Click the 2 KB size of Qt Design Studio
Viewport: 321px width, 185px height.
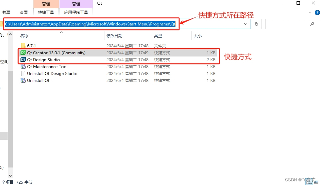211,59
